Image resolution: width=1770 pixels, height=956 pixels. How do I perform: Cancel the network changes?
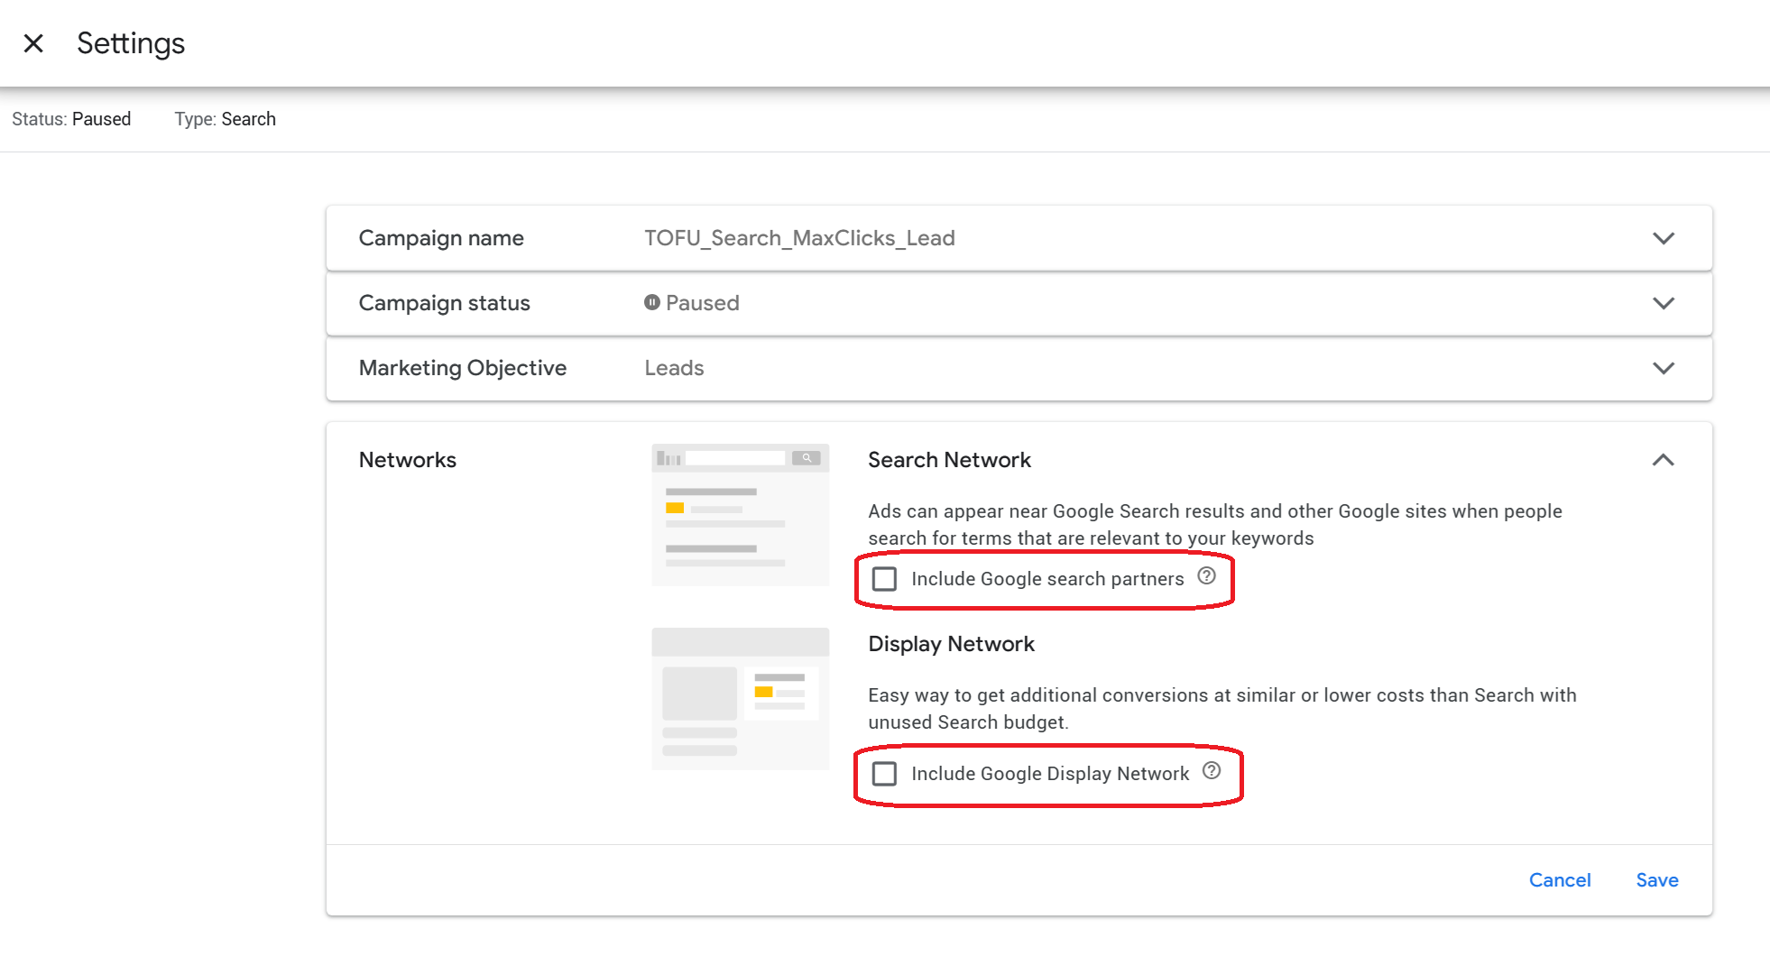point(1560,880)
